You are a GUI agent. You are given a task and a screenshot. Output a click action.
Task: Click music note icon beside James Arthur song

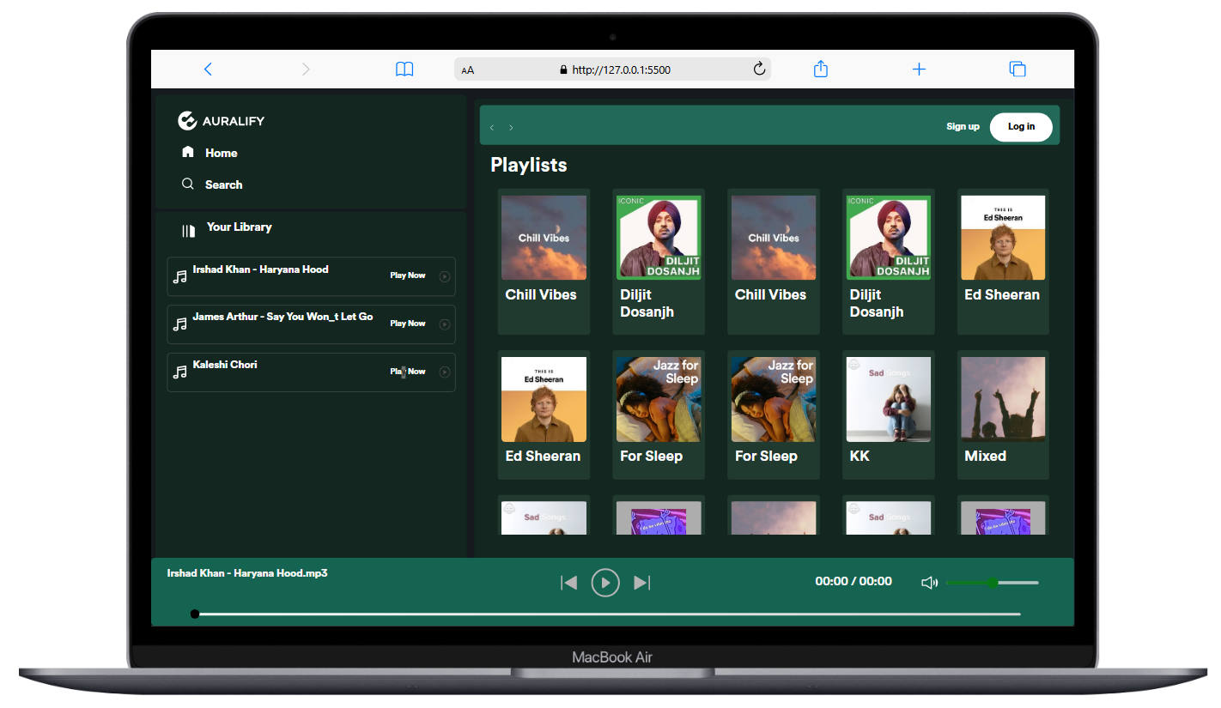[x=179, y=324]
